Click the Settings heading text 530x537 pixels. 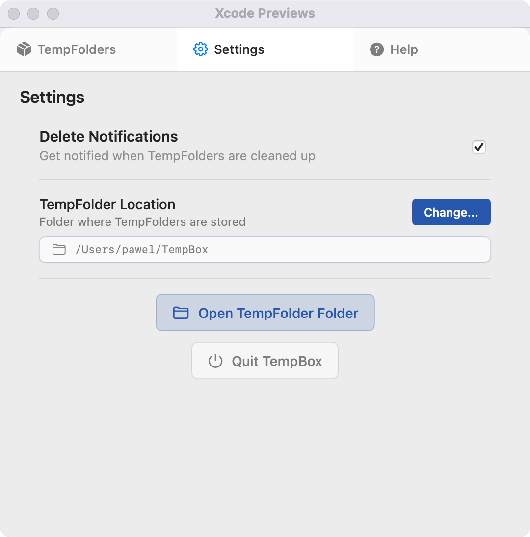(52, 97)
